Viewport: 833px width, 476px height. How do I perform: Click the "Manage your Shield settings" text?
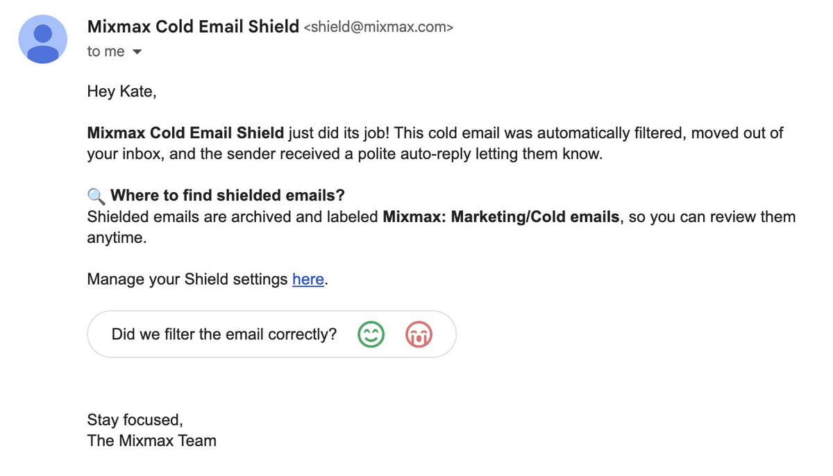[187, 279]
